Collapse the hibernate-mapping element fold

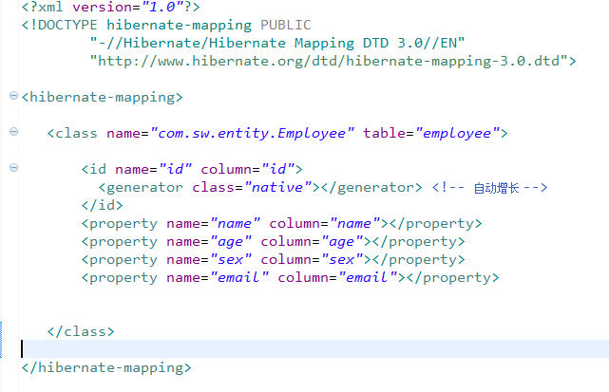(x=13, y=96)
